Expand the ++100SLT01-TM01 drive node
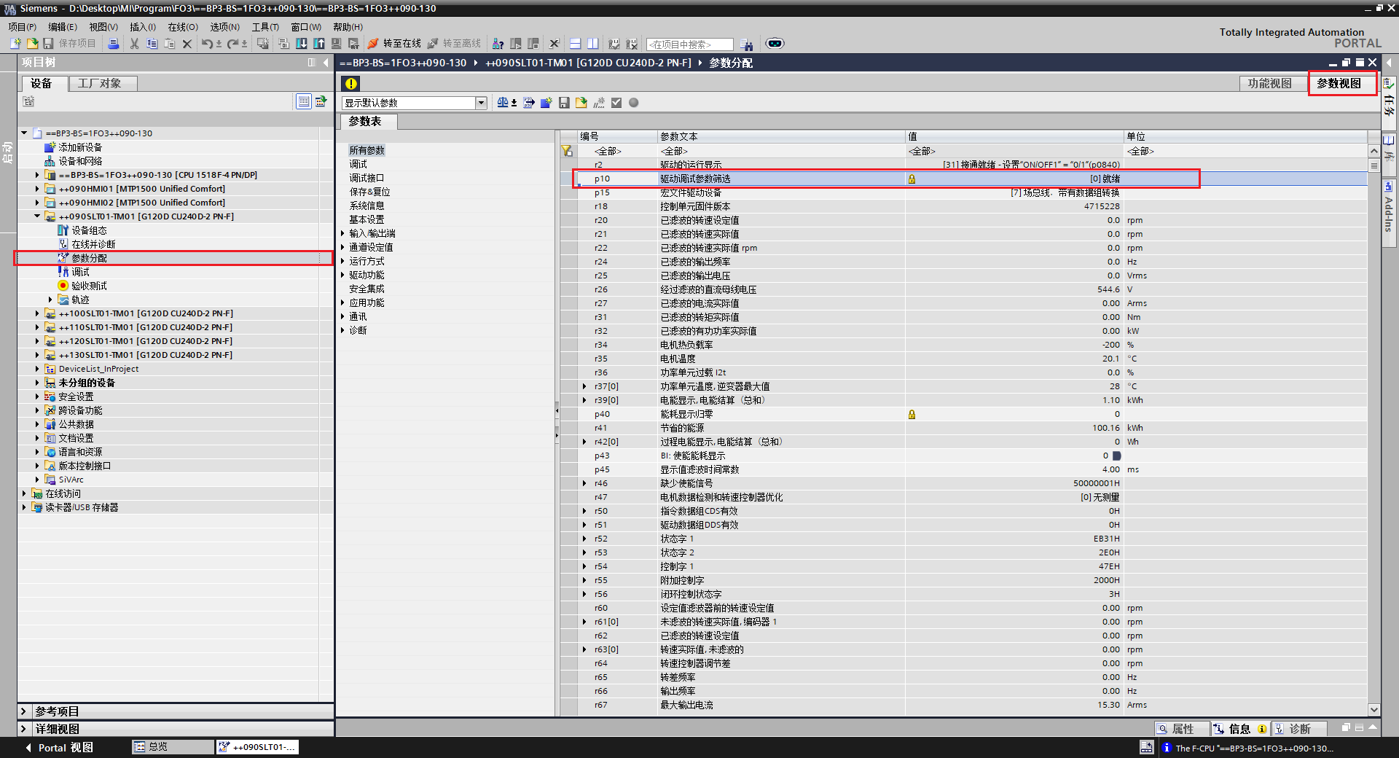The height and width of the screenshot is (758, 1399). pos(37,313)
